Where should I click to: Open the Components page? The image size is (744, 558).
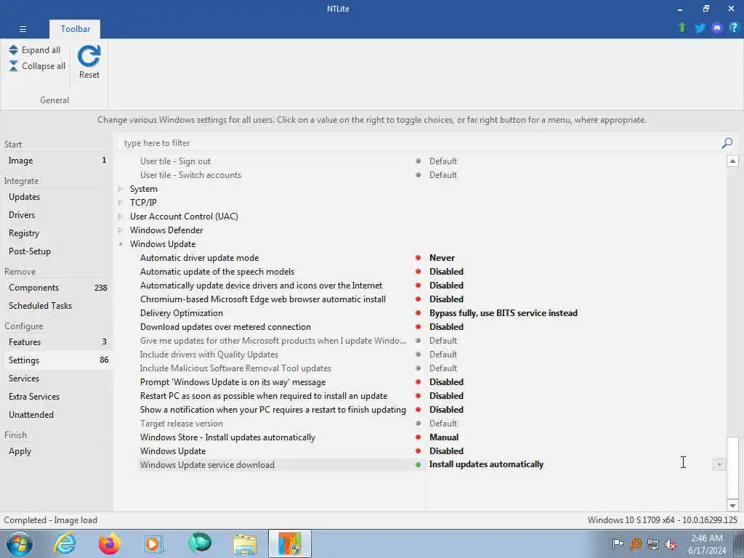(x=57, y=288)
